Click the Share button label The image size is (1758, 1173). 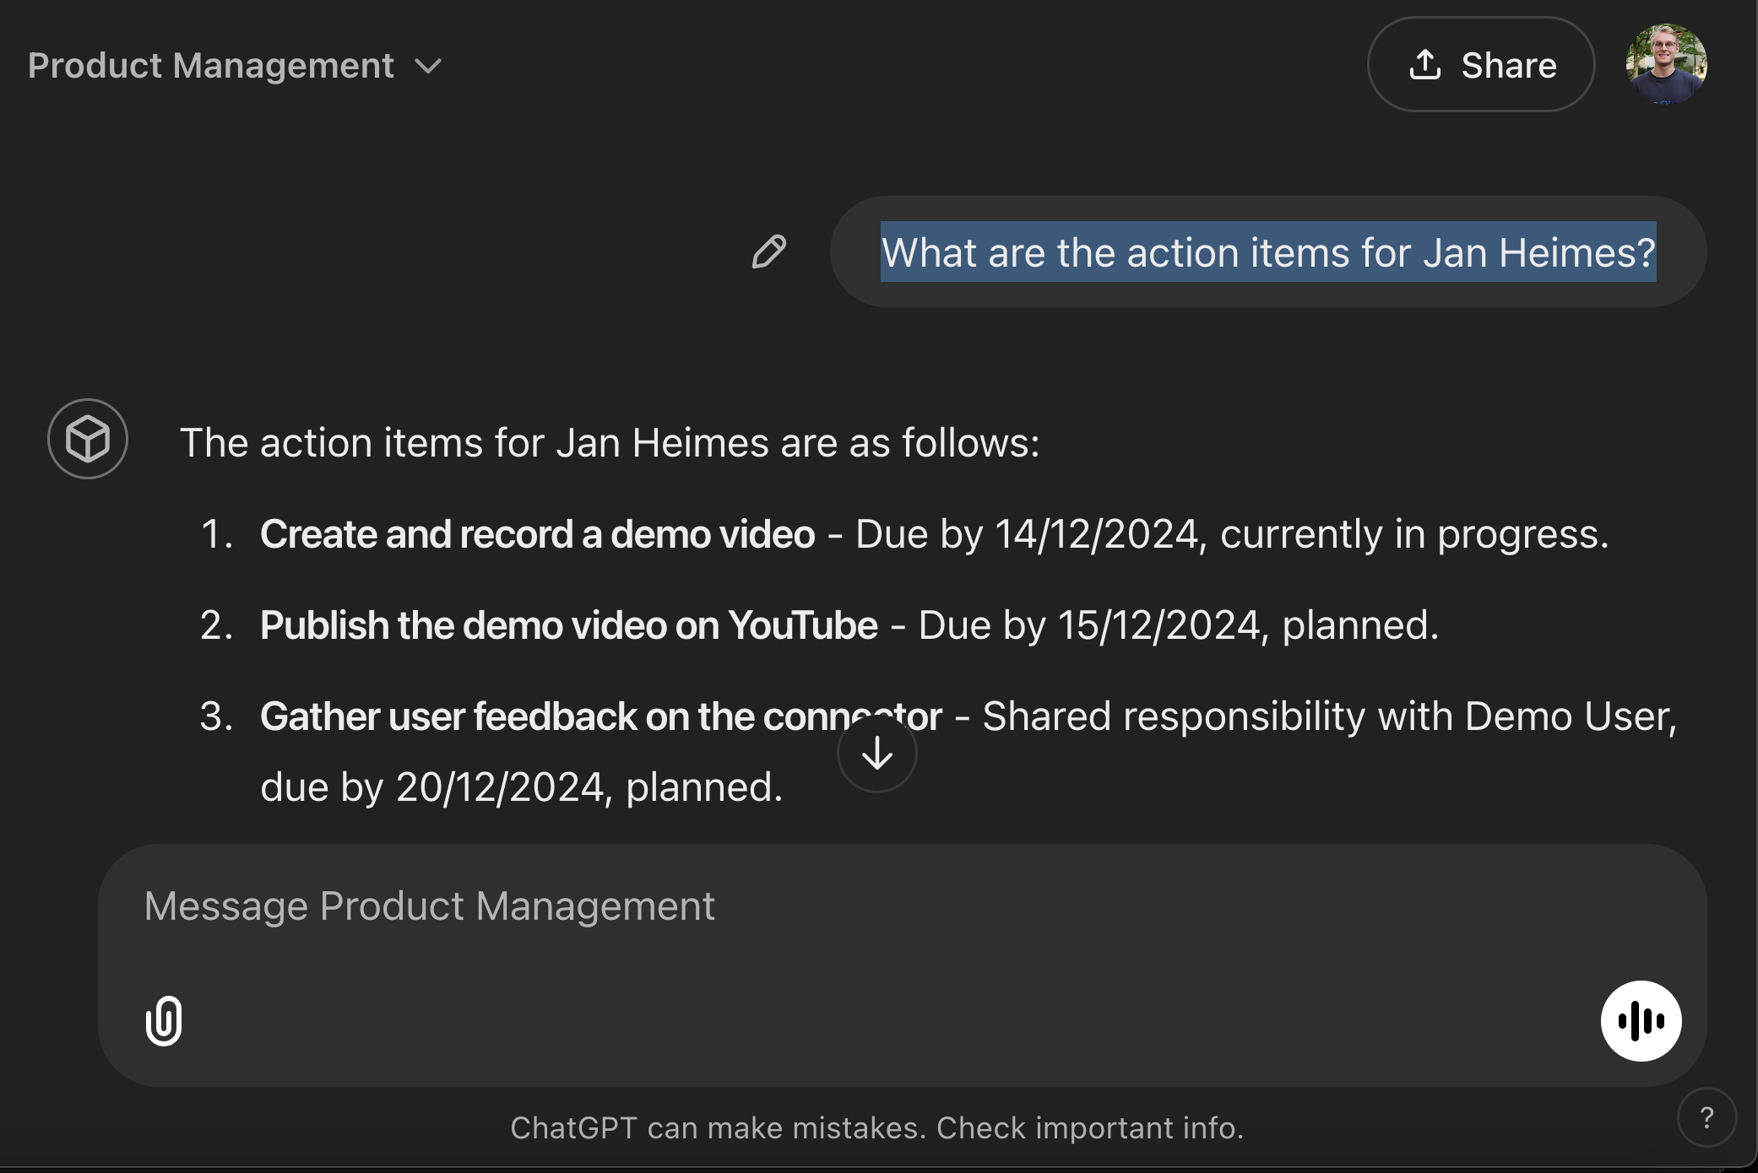(1508, 65)
